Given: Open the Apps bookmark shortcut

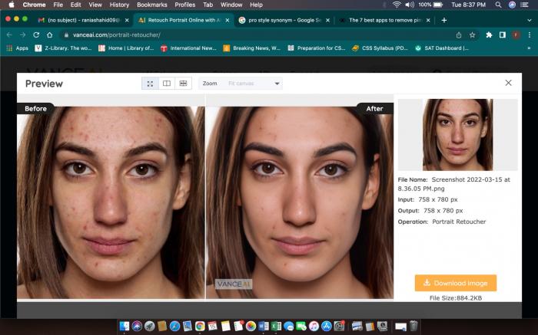Looking at the screenshot, I should tap(17, 48).
